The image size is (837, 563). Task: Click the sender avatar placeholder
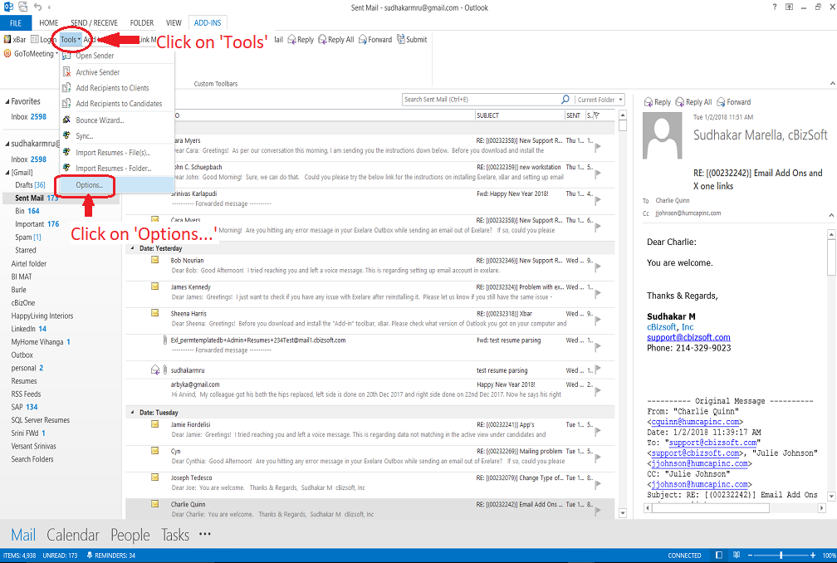pyautogui.click(x=662, y=135)
